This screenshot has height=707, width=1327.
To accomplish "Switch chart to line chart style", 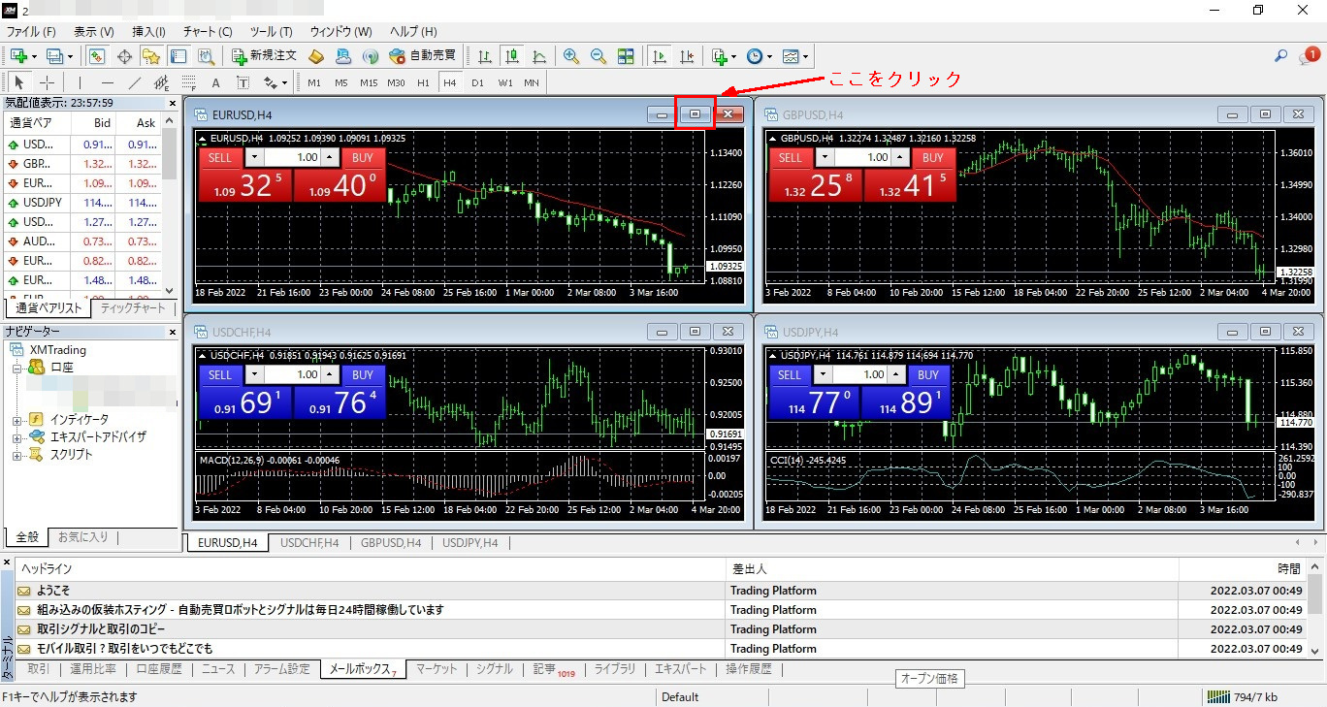I will [x=538, y=56].
